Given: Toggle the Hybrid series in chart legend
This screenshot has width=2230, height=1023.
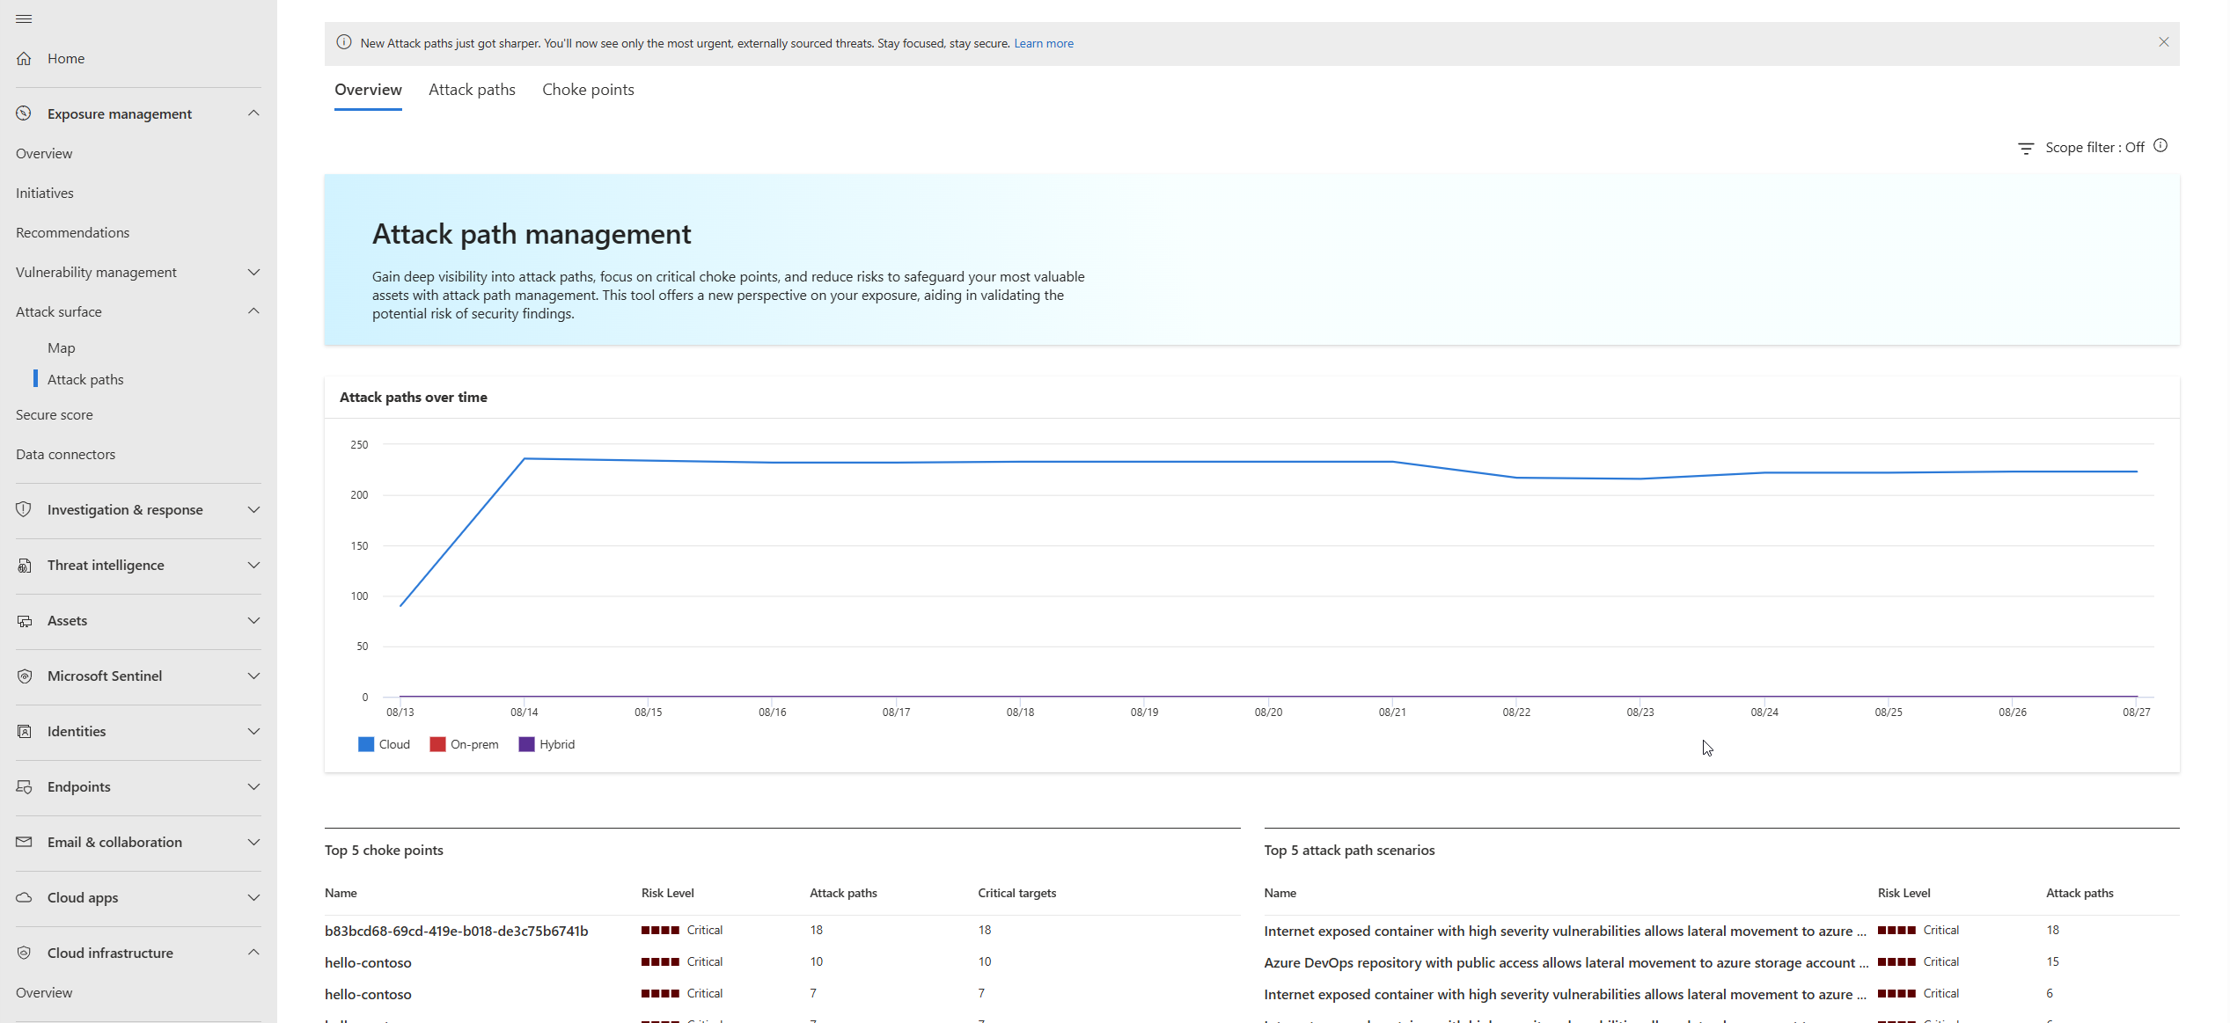Looking at the screenshot, I should click(x=546, y=744).
